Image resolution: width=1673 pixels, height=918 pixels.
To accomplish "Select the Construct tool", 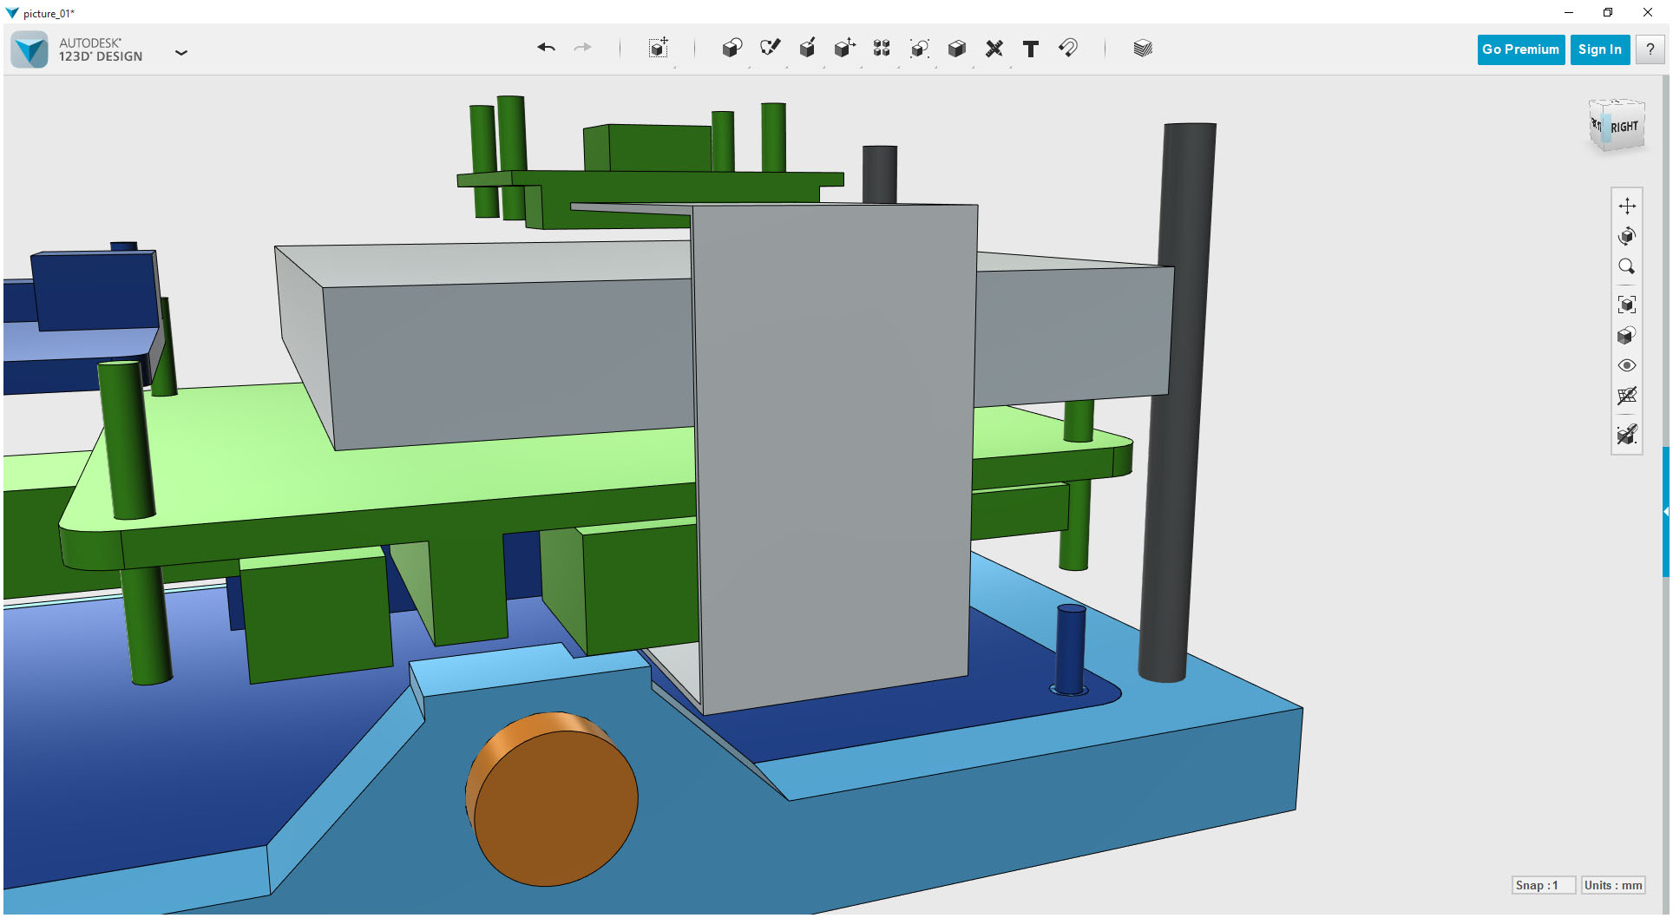I will coord(807,49).
